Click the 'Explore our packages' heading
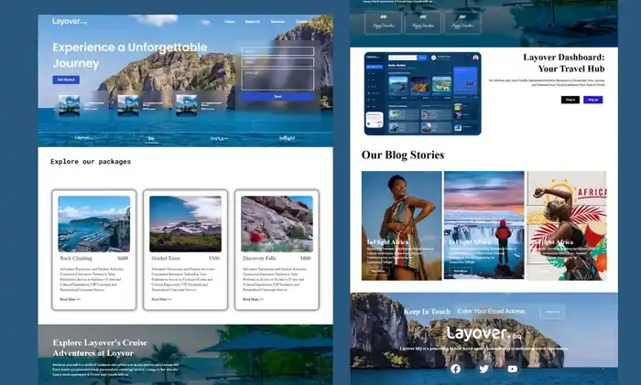Viewport: 641px width, 385px height. tap(91, 162)
